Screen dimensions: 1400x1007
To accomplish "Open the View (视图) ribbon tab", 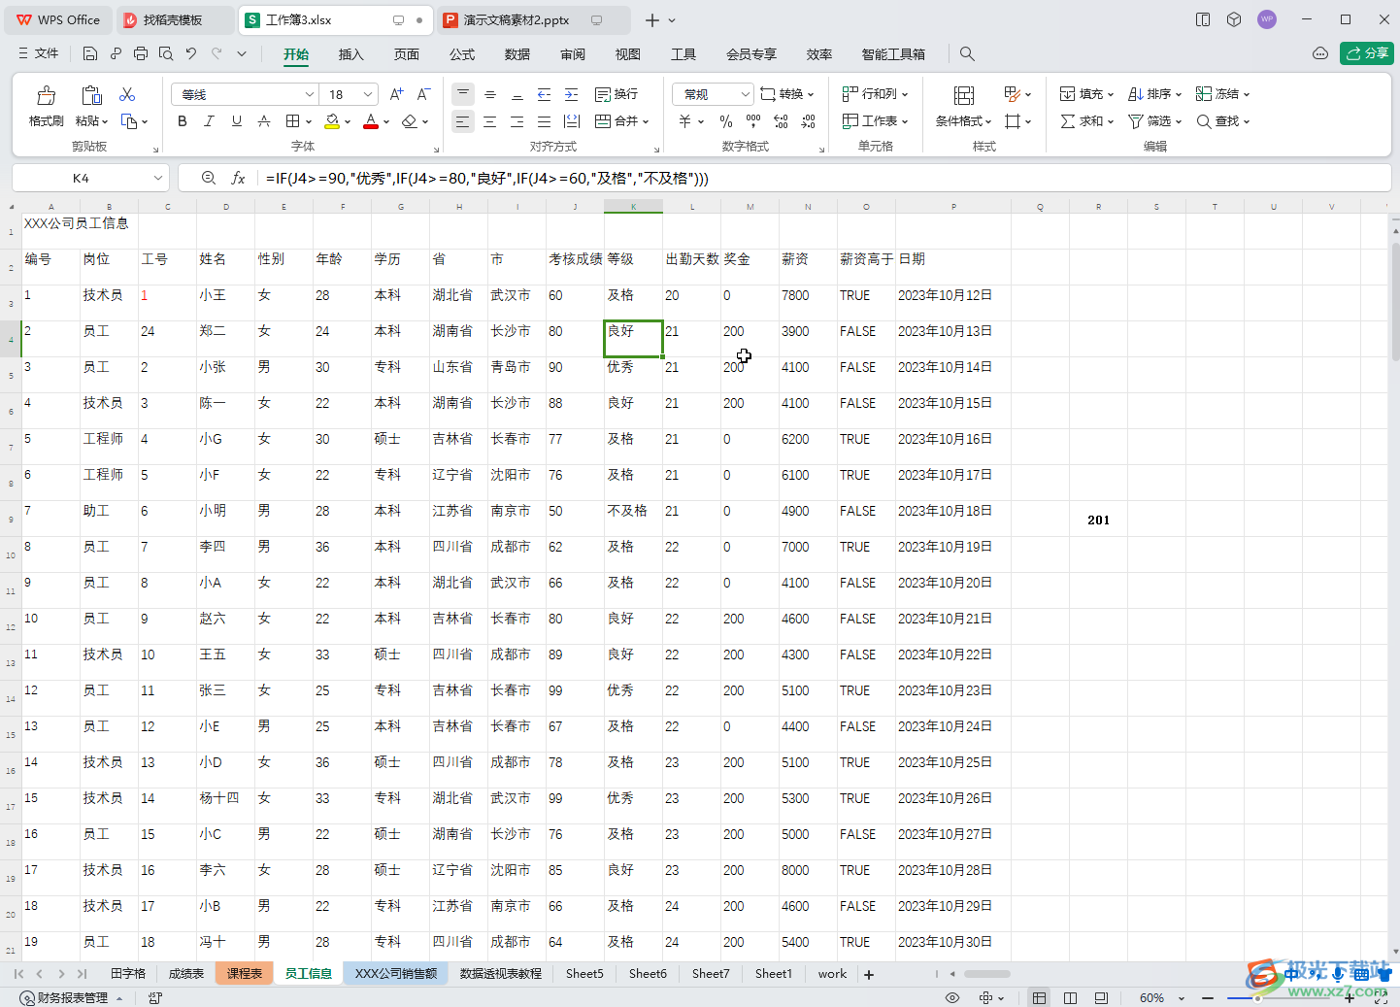I will [x=628, y=54].
